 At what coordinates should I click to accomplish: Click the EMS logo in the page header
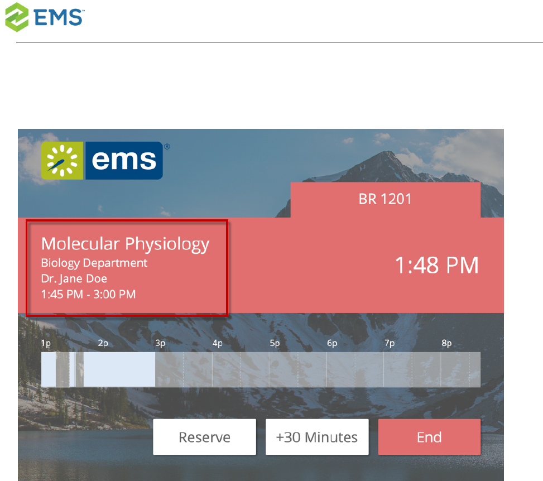coord(45,16)
